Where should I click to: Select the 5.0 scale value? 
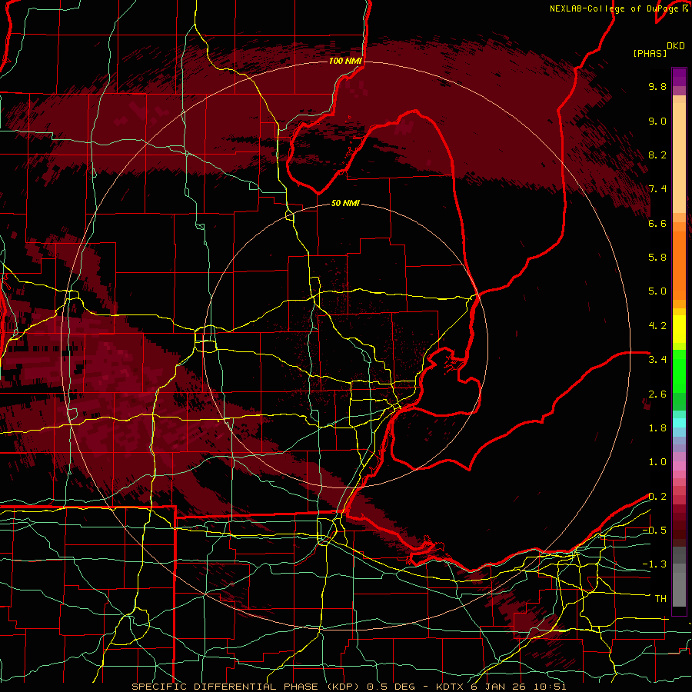click(657, 291)
